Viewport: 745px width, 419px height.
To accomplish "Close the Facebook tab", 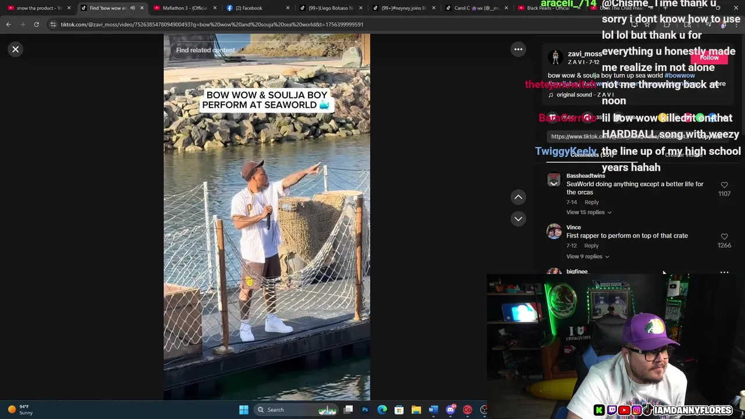I will (x=288, y=8).
